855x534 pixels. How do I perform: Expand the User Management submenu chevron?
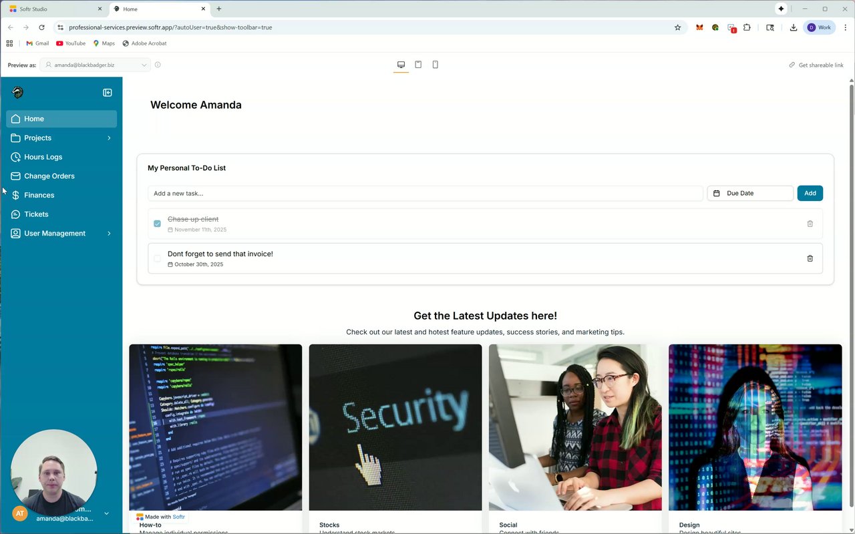[x=109, y=234]
